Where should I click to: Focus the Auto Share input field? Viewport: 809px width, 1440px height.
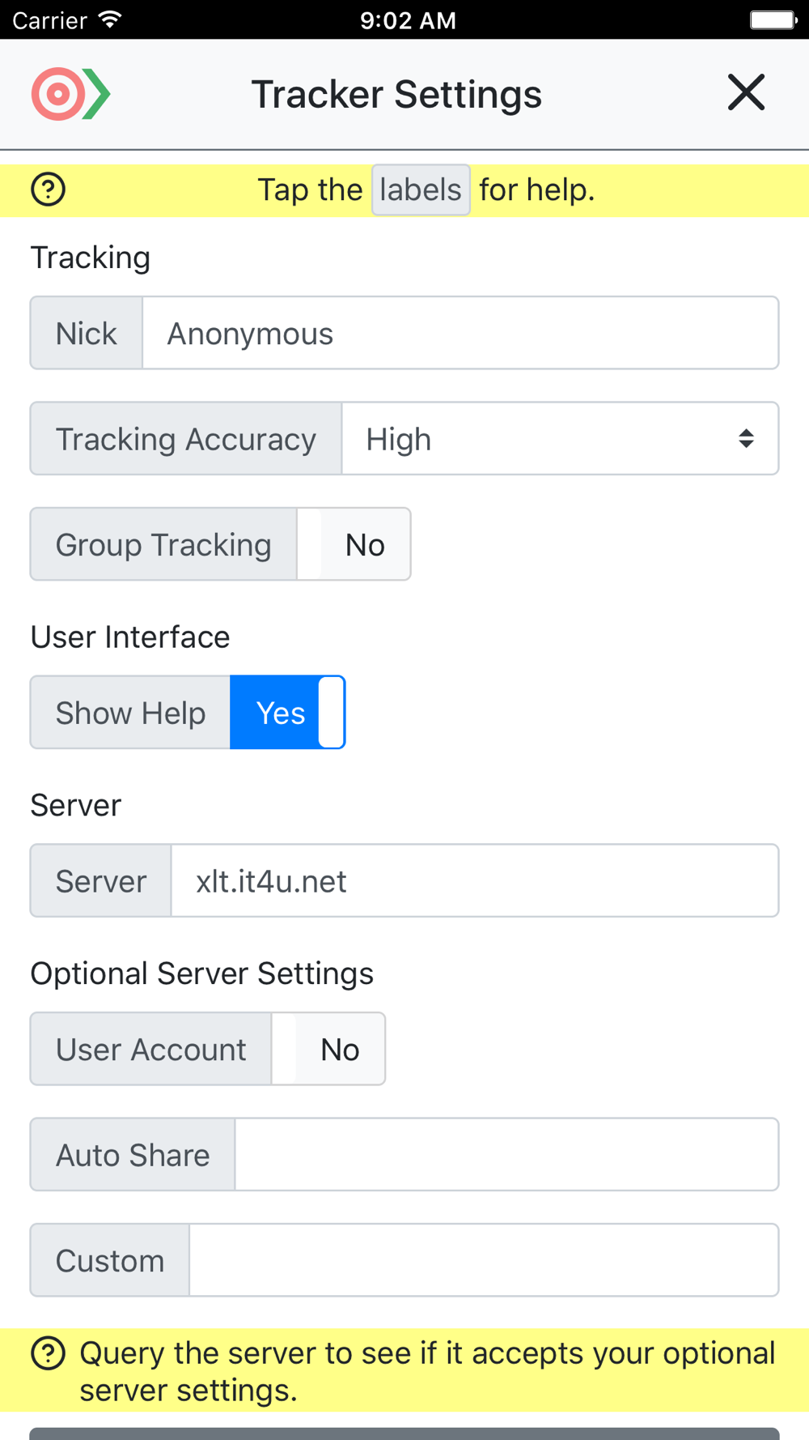tap(506, 1155)
